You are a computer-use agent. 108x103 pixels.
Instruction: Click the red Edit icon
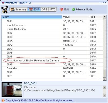[x=62, y=9]
